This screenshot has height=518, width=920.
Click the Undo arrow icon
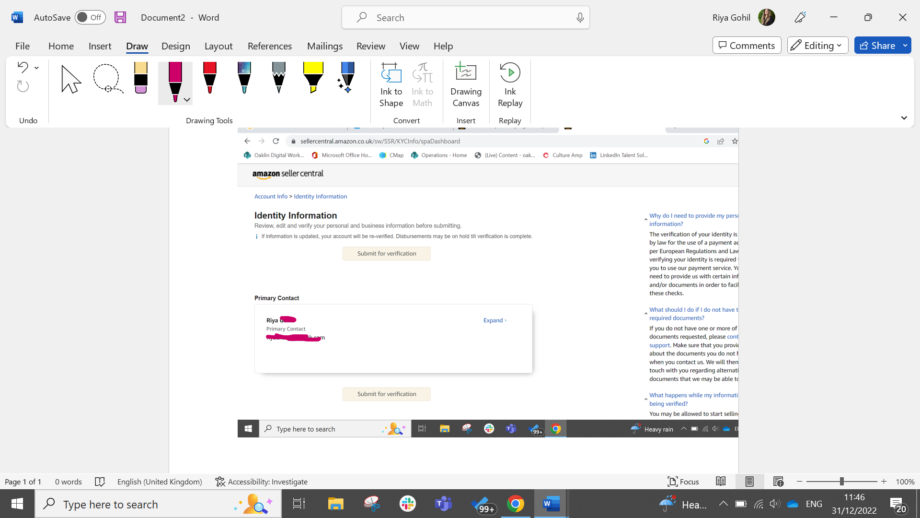tap(23, 67)
